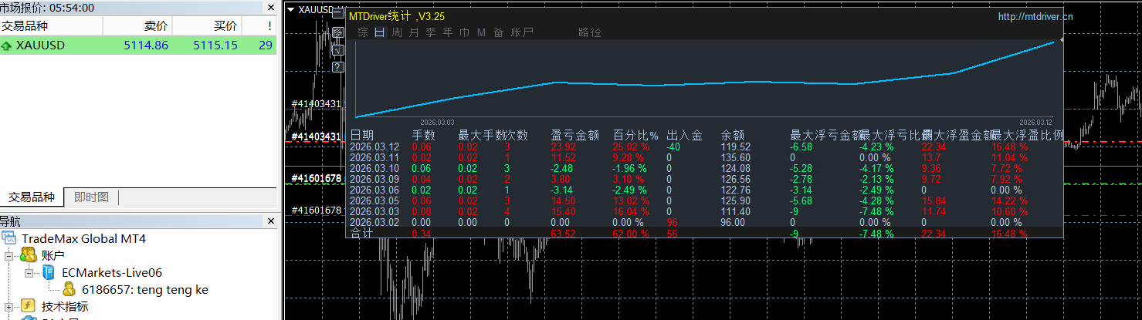Click the date 2026.03.03 row
Viewport: 1142px width, 320px height.
coord(374,211)
